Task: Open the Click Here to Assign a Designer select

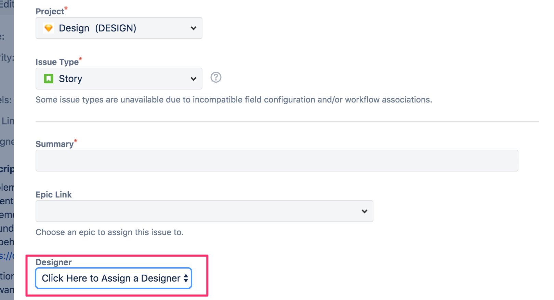Action: [114, 278]
